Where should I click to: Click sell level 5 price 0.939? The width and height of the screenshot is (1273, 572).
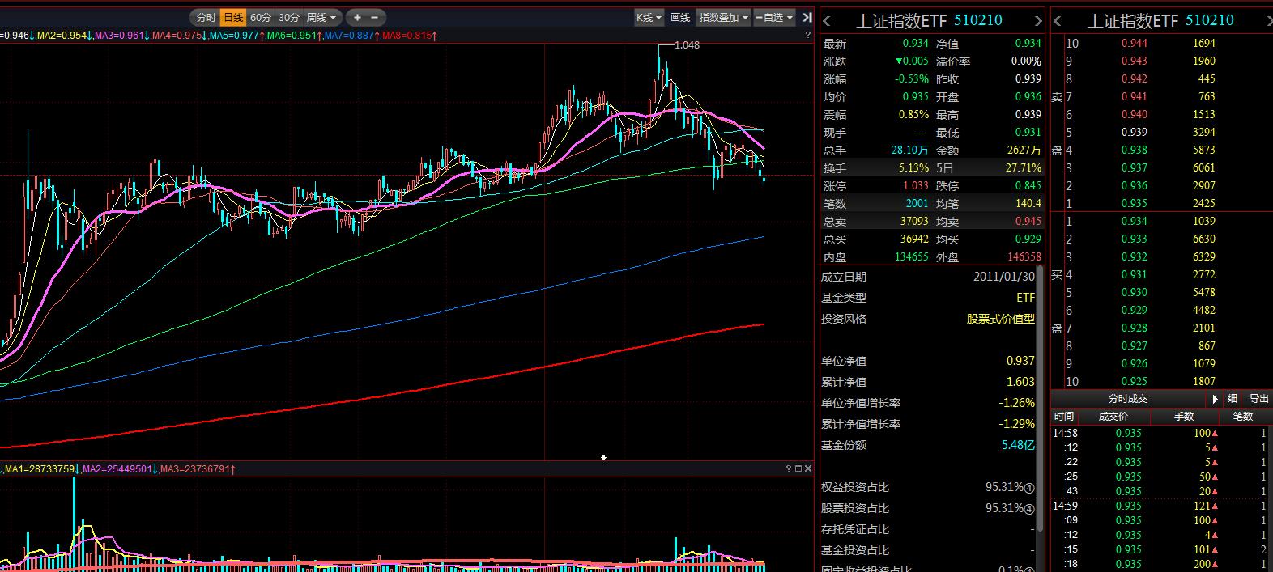click(x=1134, y=132)
